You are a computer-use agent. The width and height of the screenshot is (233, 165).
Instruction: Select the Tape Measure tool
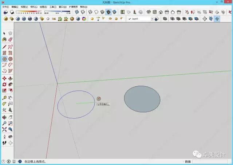click(x=4, y=98)
